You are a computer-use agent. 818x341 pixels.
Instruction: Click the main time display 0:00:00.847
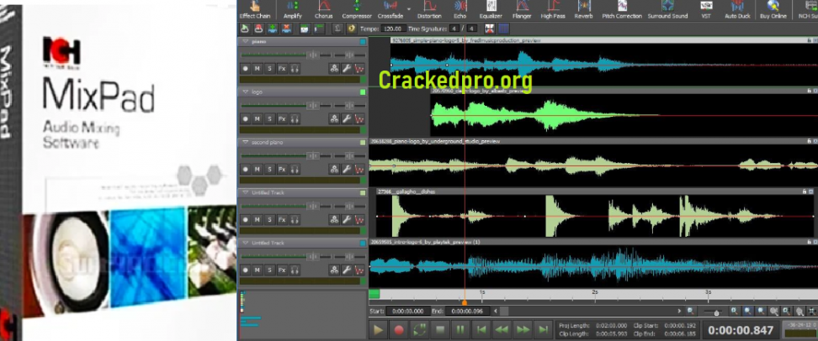tap(741, 330)
